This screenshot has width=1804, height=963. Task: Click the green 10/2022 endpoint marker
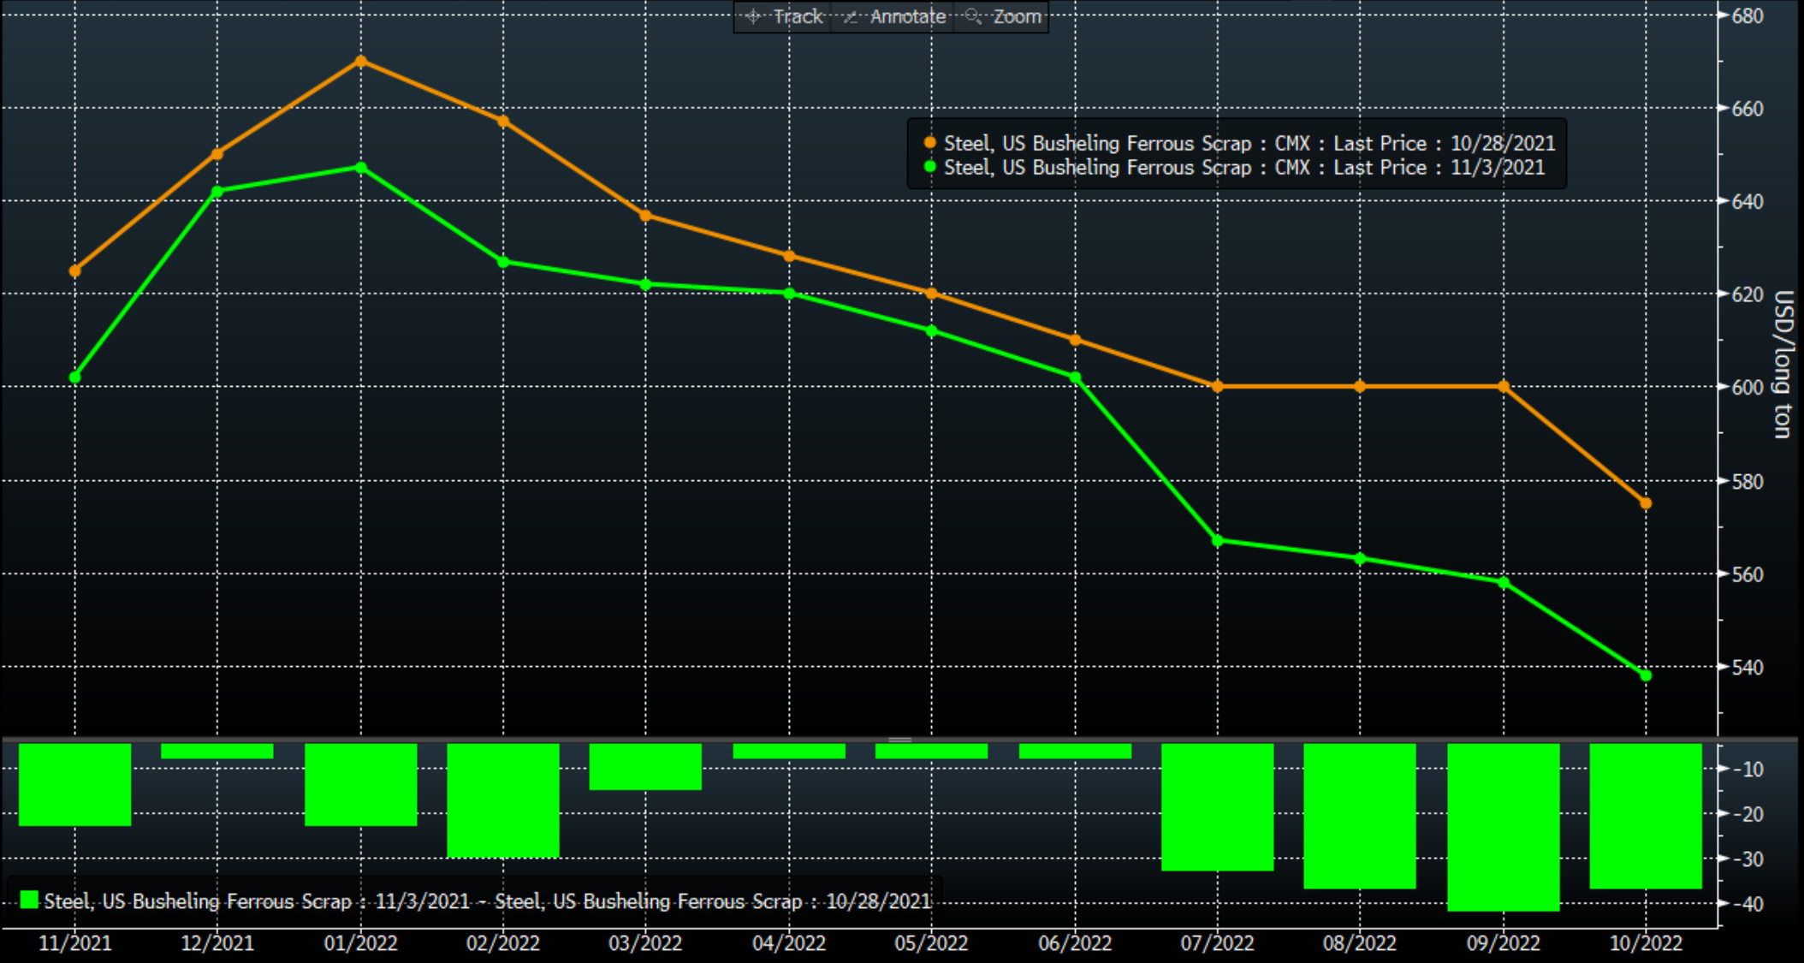(x=1646, y=675)
